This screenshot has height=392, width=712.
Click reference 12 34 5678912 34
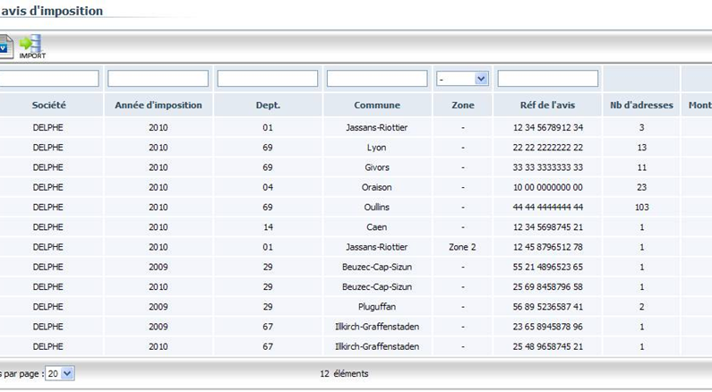point(547,127)
